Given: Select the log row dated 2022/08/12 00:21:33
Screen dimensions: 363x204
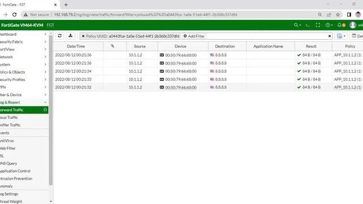Looking at the screenshot, I should [208, 79].
